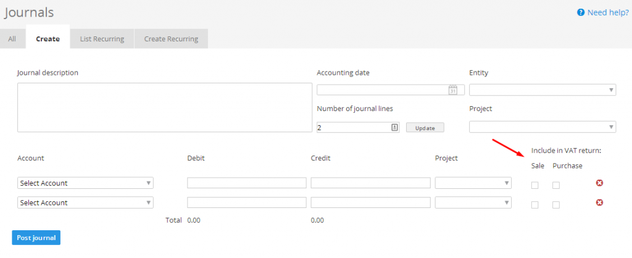Click the journal lines number stepper
Viewport: 632px width, 258px height.
tap(395, 128)
